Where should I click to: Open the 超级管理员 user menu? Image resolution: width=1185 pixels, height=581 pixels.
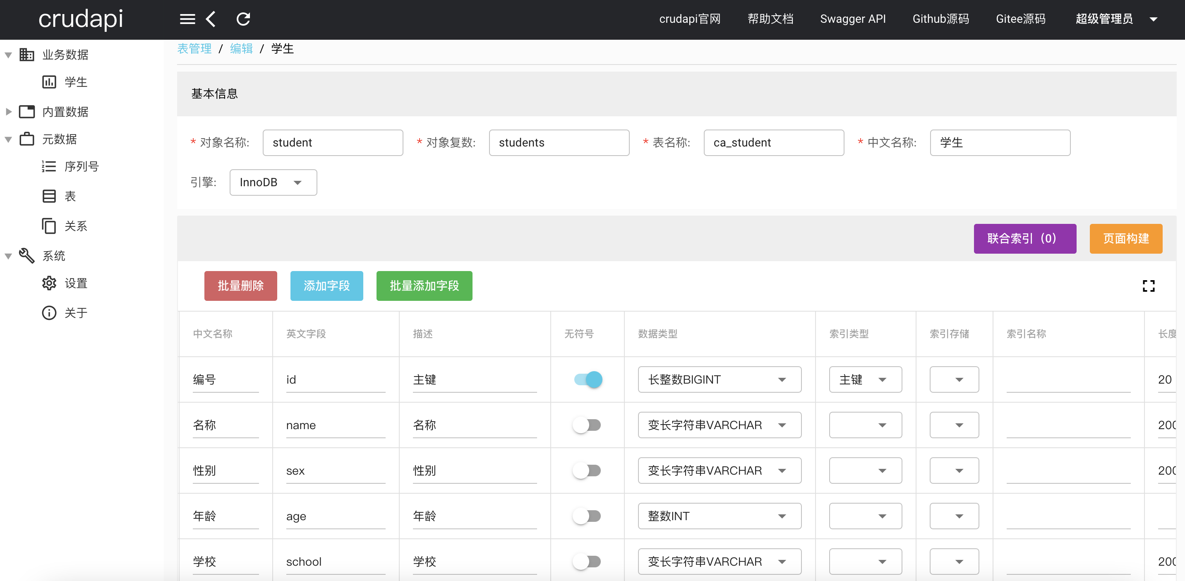(1115, 19)
